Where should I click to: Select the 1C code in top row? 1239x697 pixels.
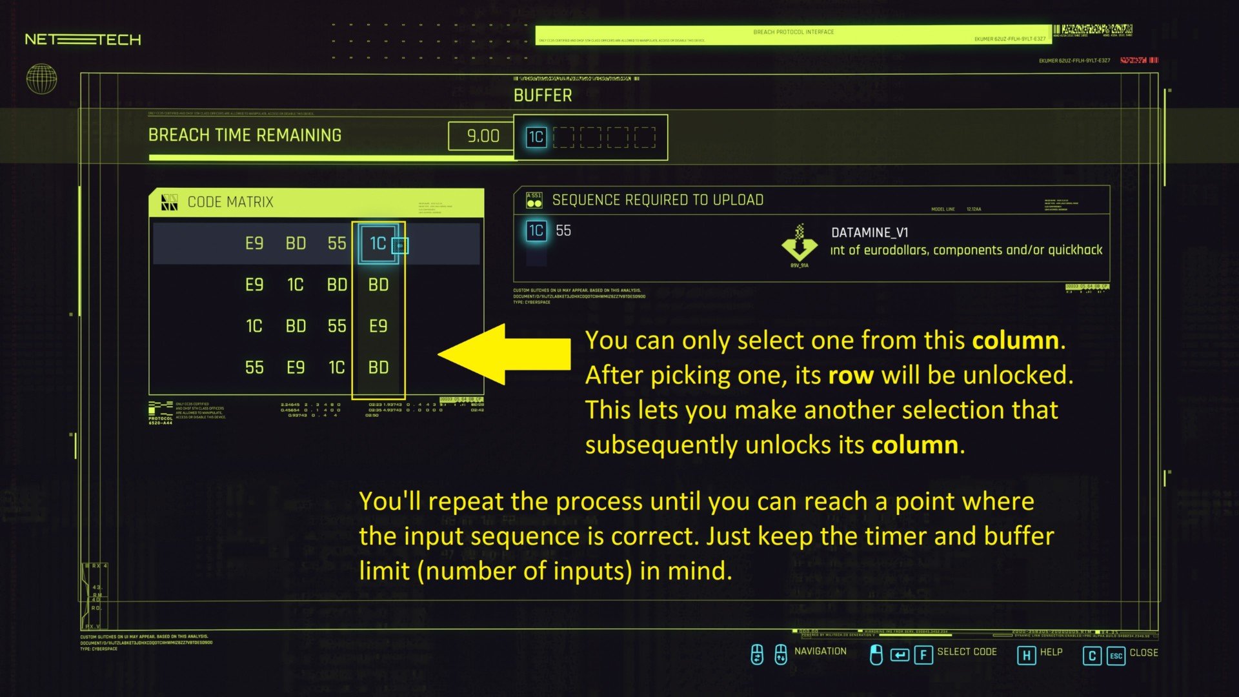click(377, 243)
